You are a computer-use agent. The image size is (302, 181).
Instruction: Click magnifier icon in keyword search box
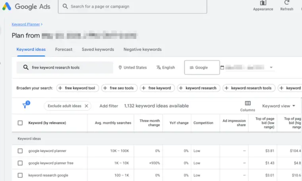26,67
